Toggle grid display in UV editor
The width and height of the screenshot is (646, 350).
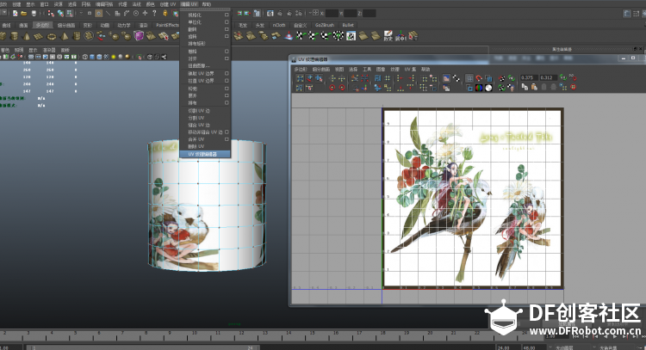coord(469,78)
